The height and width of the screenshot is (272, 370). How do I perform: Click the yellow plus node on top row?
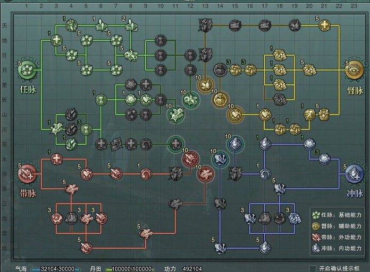[x=324, y=25]
